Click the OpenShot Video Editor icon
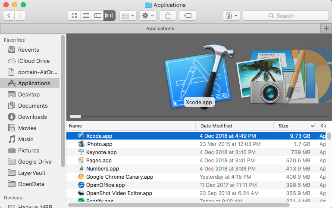332x208 pixels. 81,193
